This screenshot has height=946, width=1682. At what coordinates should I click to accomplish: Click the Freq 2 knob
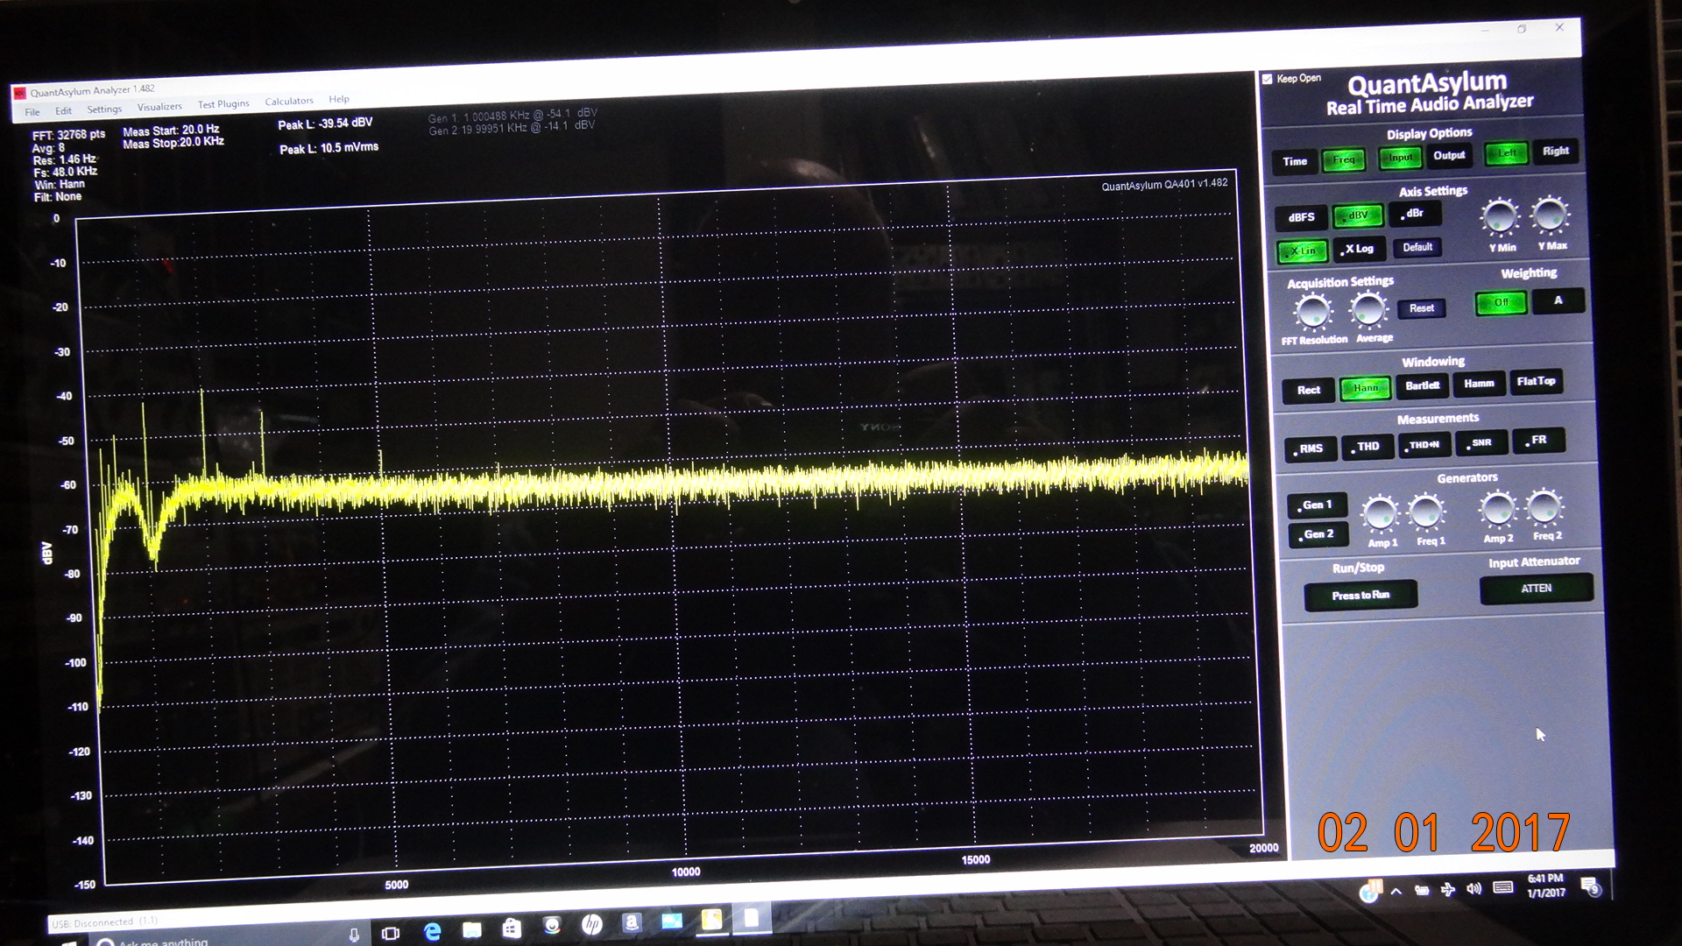tap(1544, 507)
